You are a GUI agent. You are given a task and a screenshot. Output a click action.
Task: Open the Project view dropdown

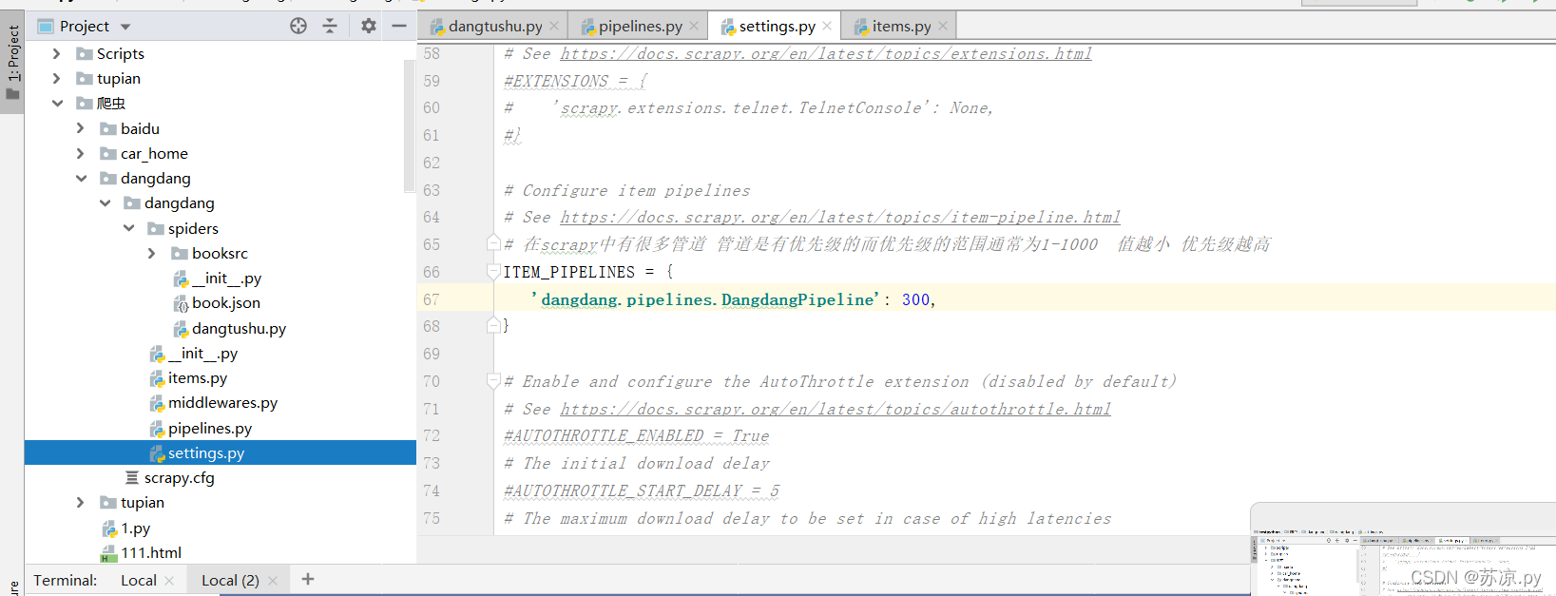(125, 27)
